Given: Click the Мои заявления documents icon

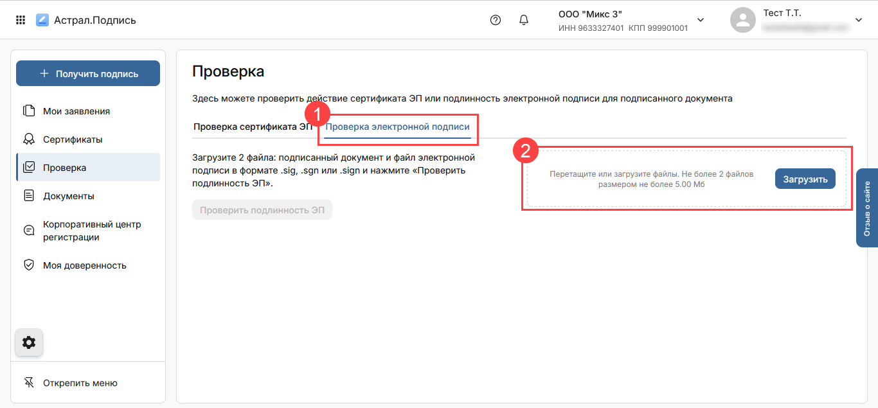Looking at the screenshot, I should (x=29, y=111).
